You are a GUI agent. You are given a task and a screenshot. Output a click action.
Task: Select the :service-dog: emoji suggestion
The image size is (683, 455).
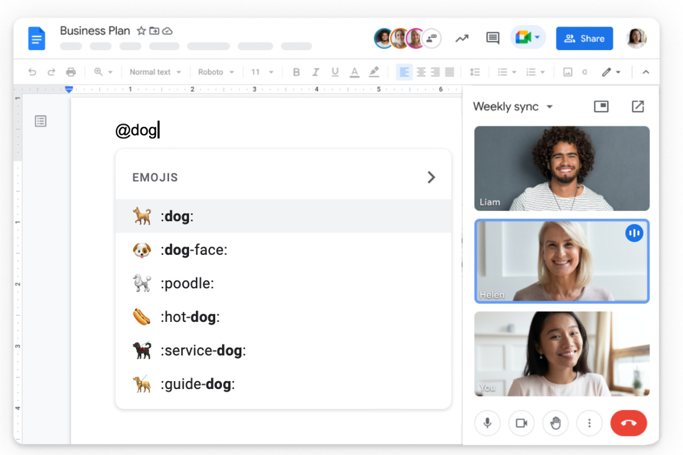click(283, 350)
